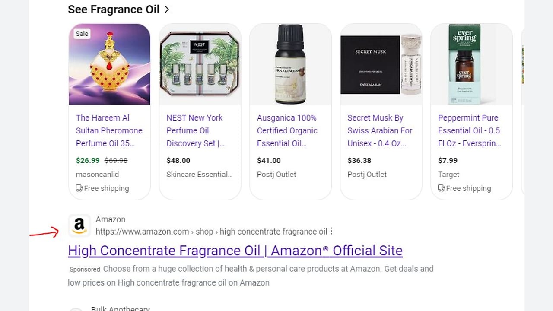
Task: Open the Everspring Peppermint oil image
Action: [472, 64]
